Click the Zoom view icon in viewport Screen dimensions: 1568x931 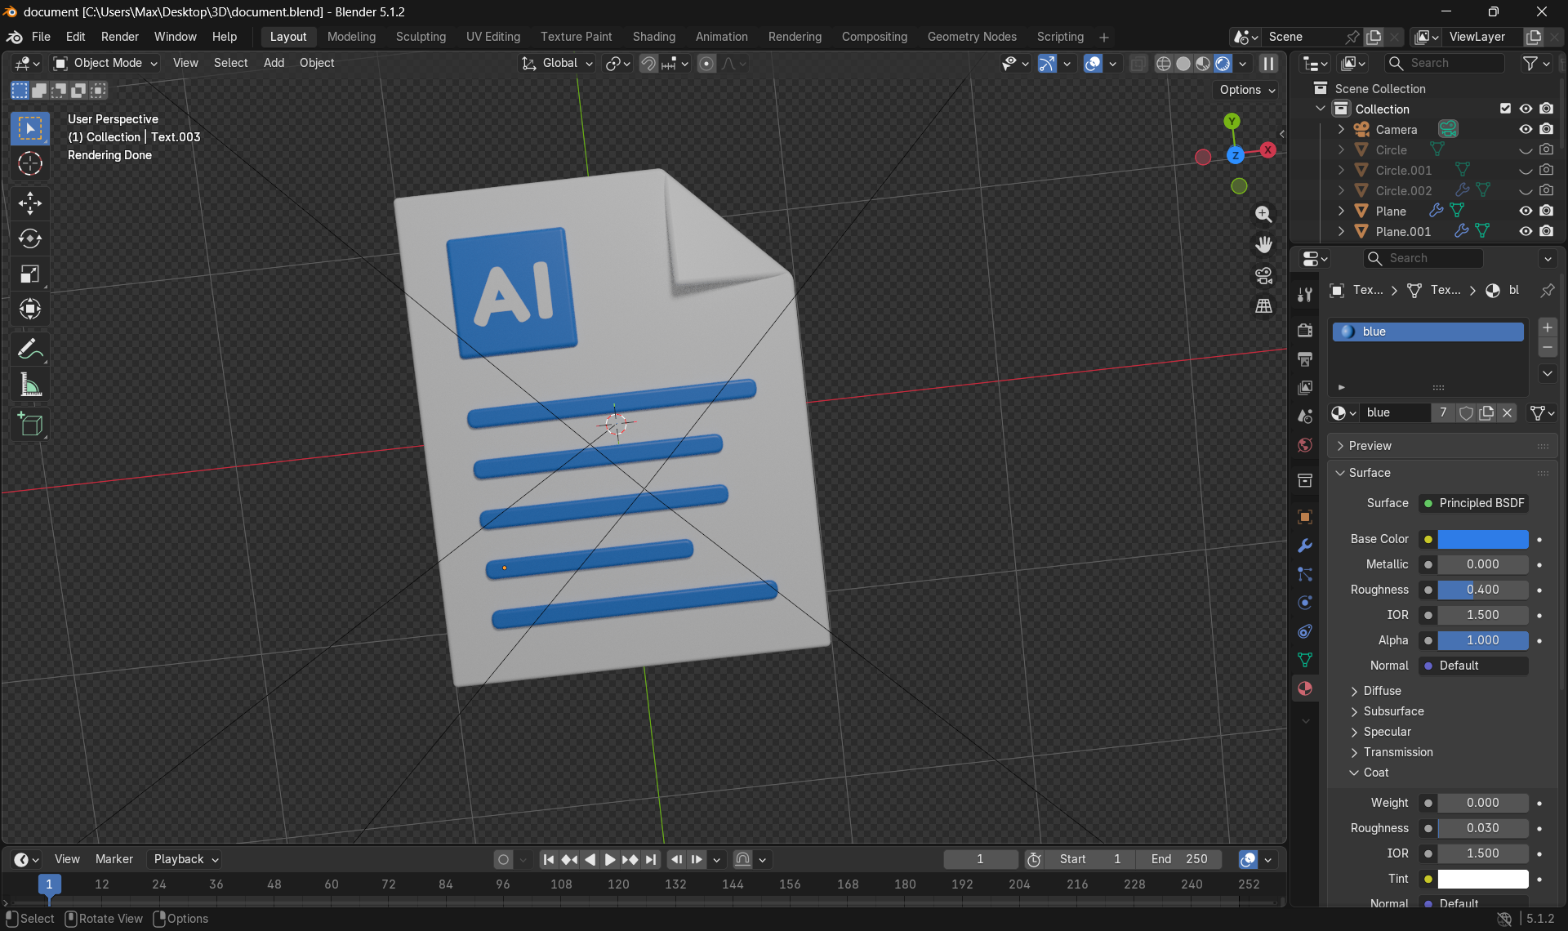click(x=1263, y=214)
